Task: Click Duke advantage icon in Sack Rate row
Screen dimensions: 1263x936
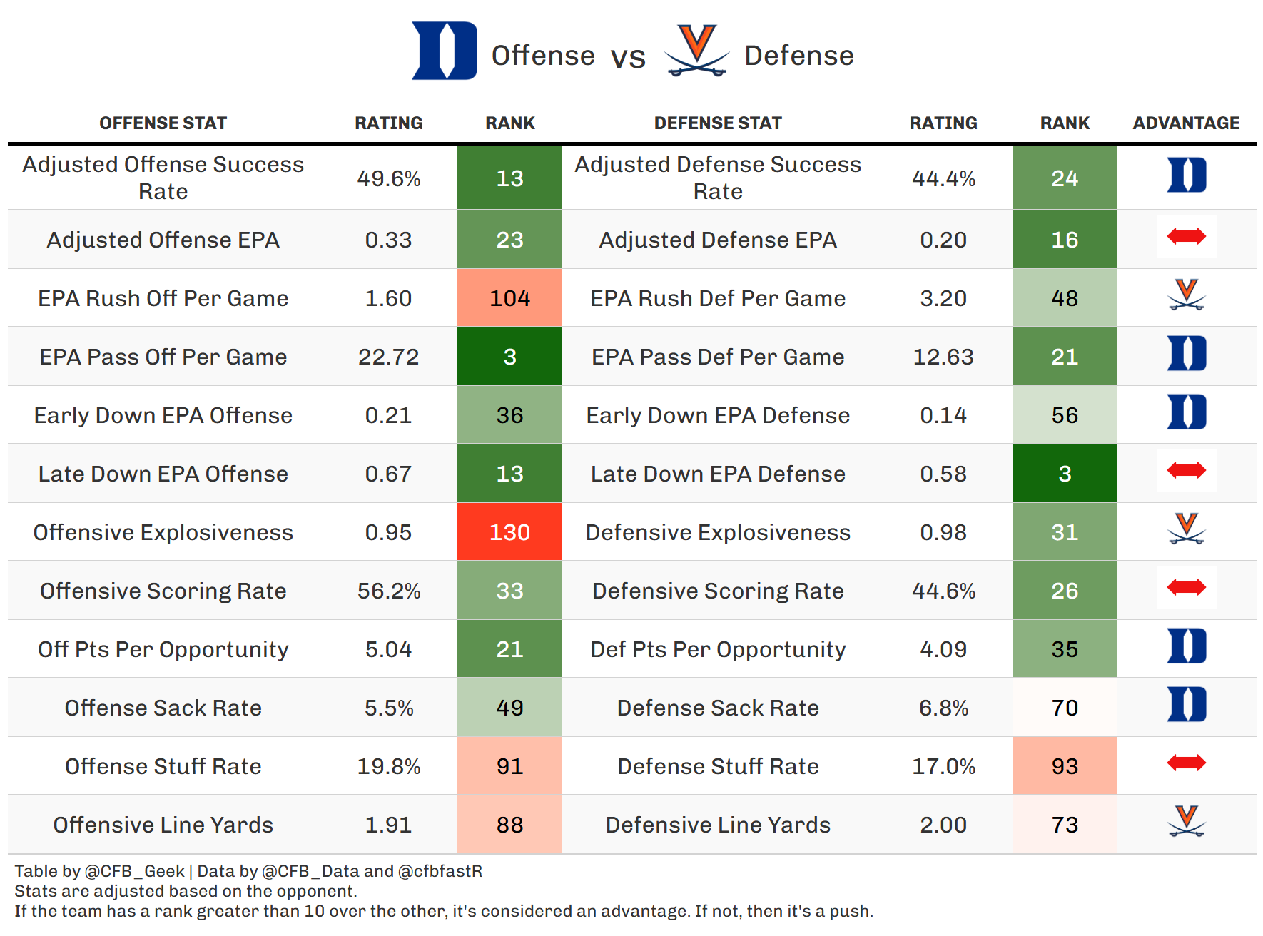Action: [1186, 705]
